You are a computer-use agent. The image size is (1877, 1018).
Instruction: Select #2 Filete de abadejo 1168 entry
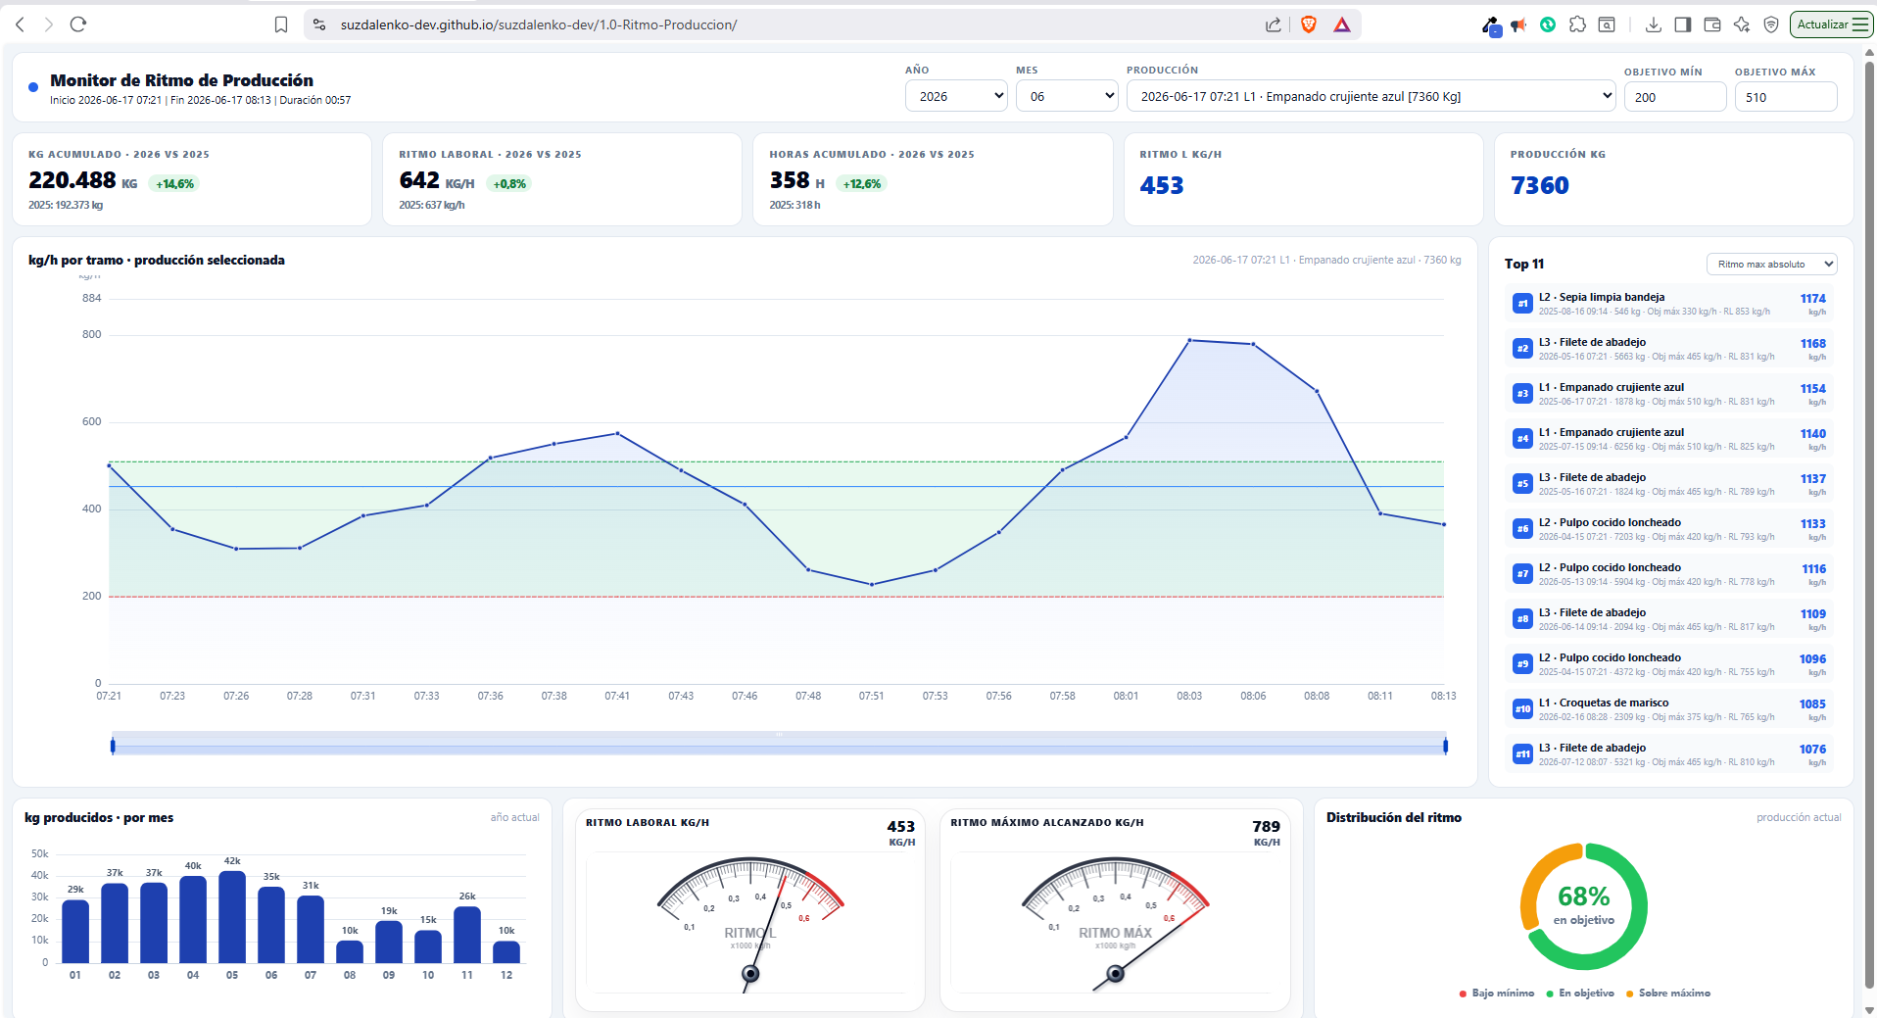click(1669, 349)
